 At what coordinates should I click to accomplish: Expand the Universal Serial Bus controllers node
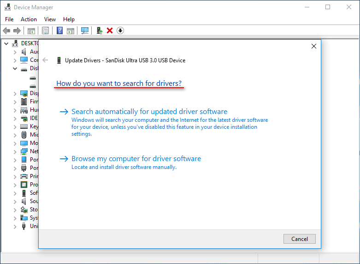15,226
